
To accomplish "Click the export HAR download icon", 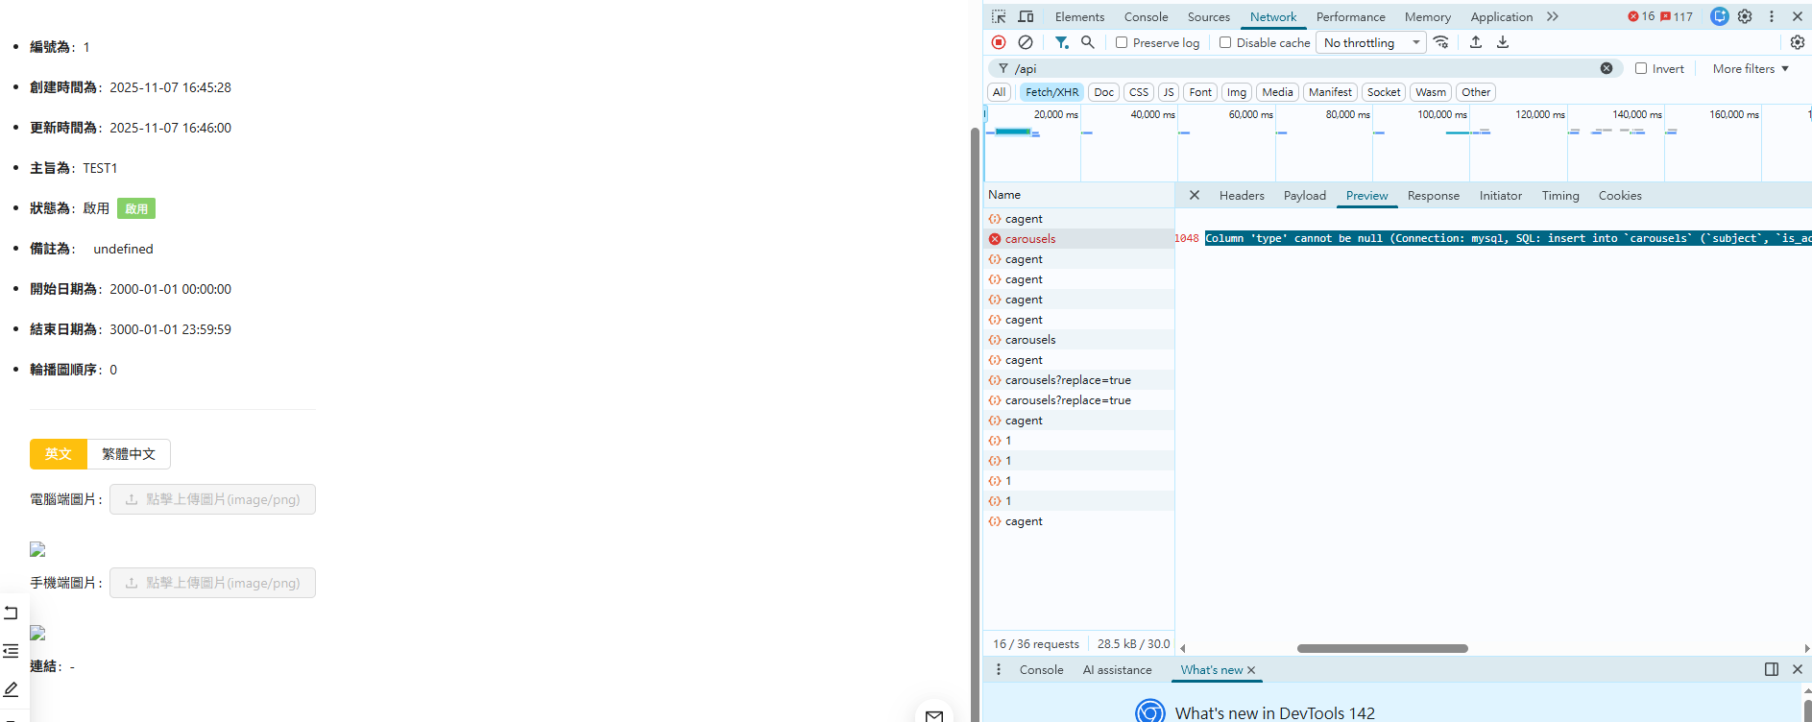I will coord(1503,42).
